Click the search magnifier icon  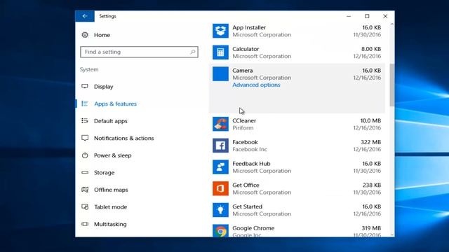(x=193, y=52)
